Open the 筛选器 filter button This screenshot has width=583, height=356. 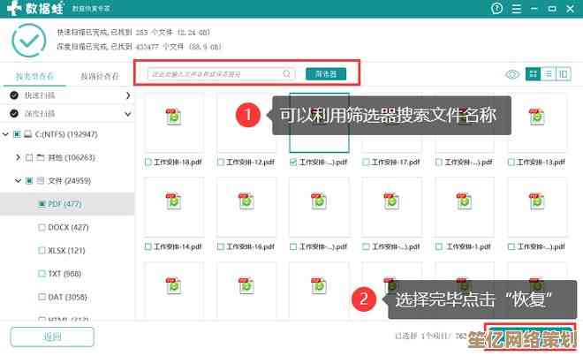[x=326, y=74]
